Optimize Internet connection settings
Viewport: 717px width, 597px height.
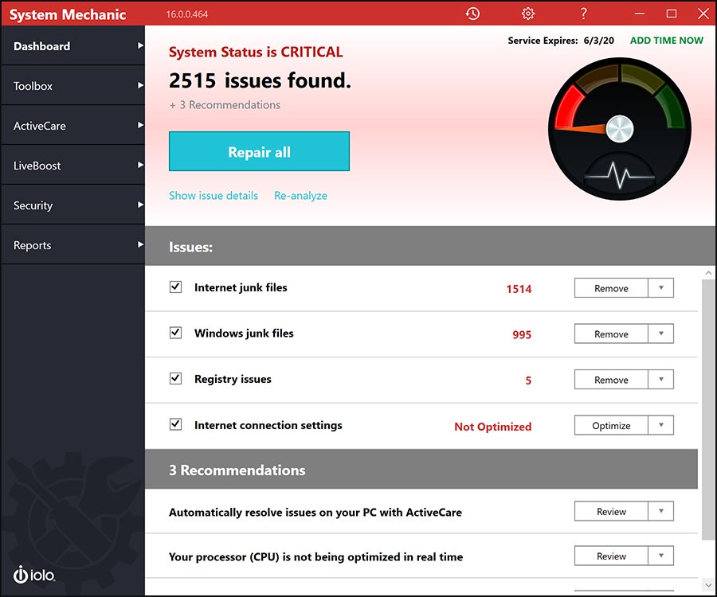coord(611,425)
